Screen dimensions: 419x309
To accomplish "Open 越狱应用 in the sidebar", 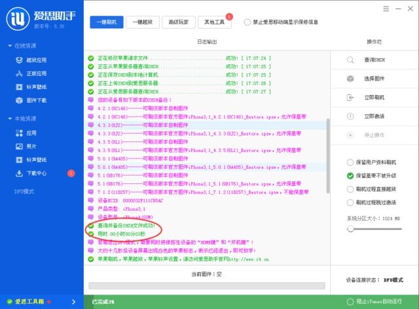I will 31,60.
